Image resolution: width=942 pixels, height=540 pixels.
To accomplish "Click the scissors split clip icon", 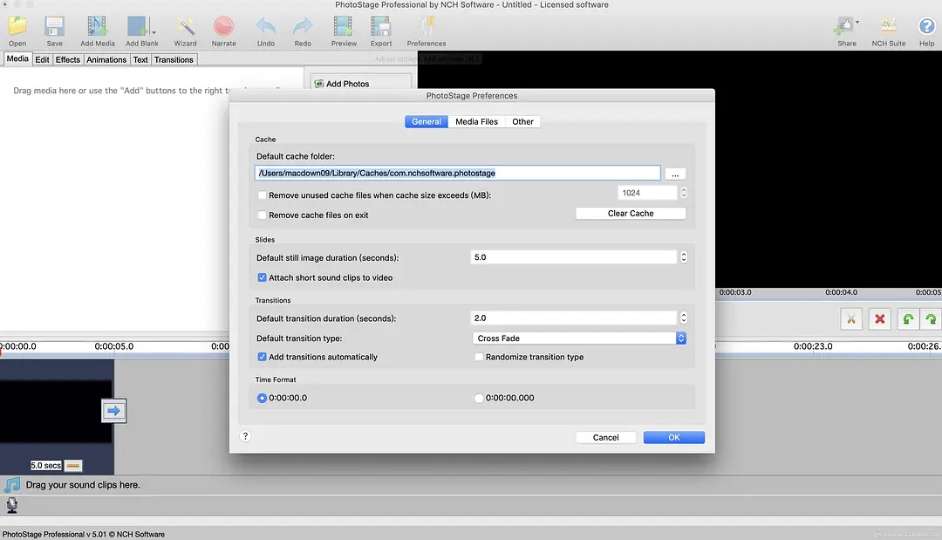I will pyautogui.click(x=851, y=319).
